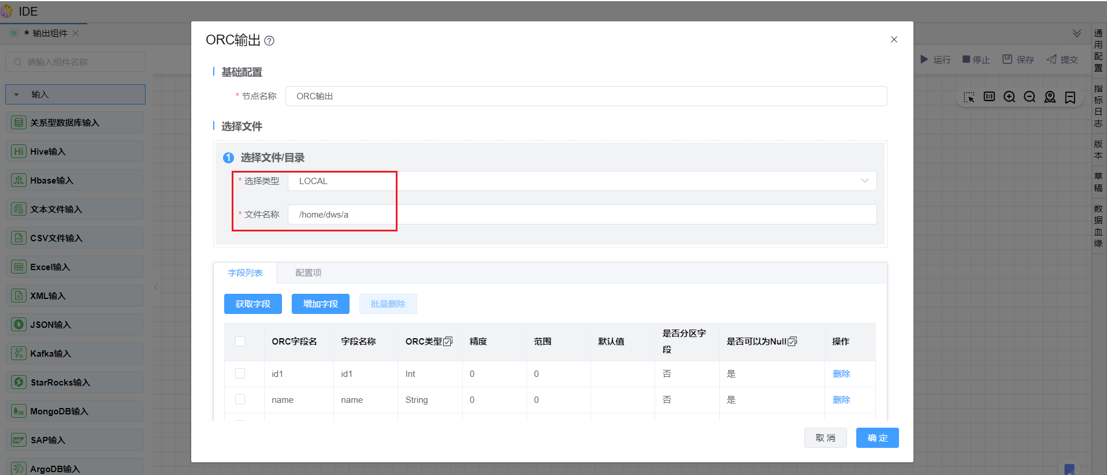Select the marquee selection tool icon
1107x475 pixels.
(969, 97)
